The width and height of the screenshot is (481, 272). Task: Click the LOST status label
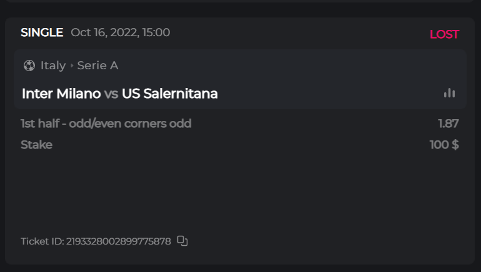pos(444,34)
